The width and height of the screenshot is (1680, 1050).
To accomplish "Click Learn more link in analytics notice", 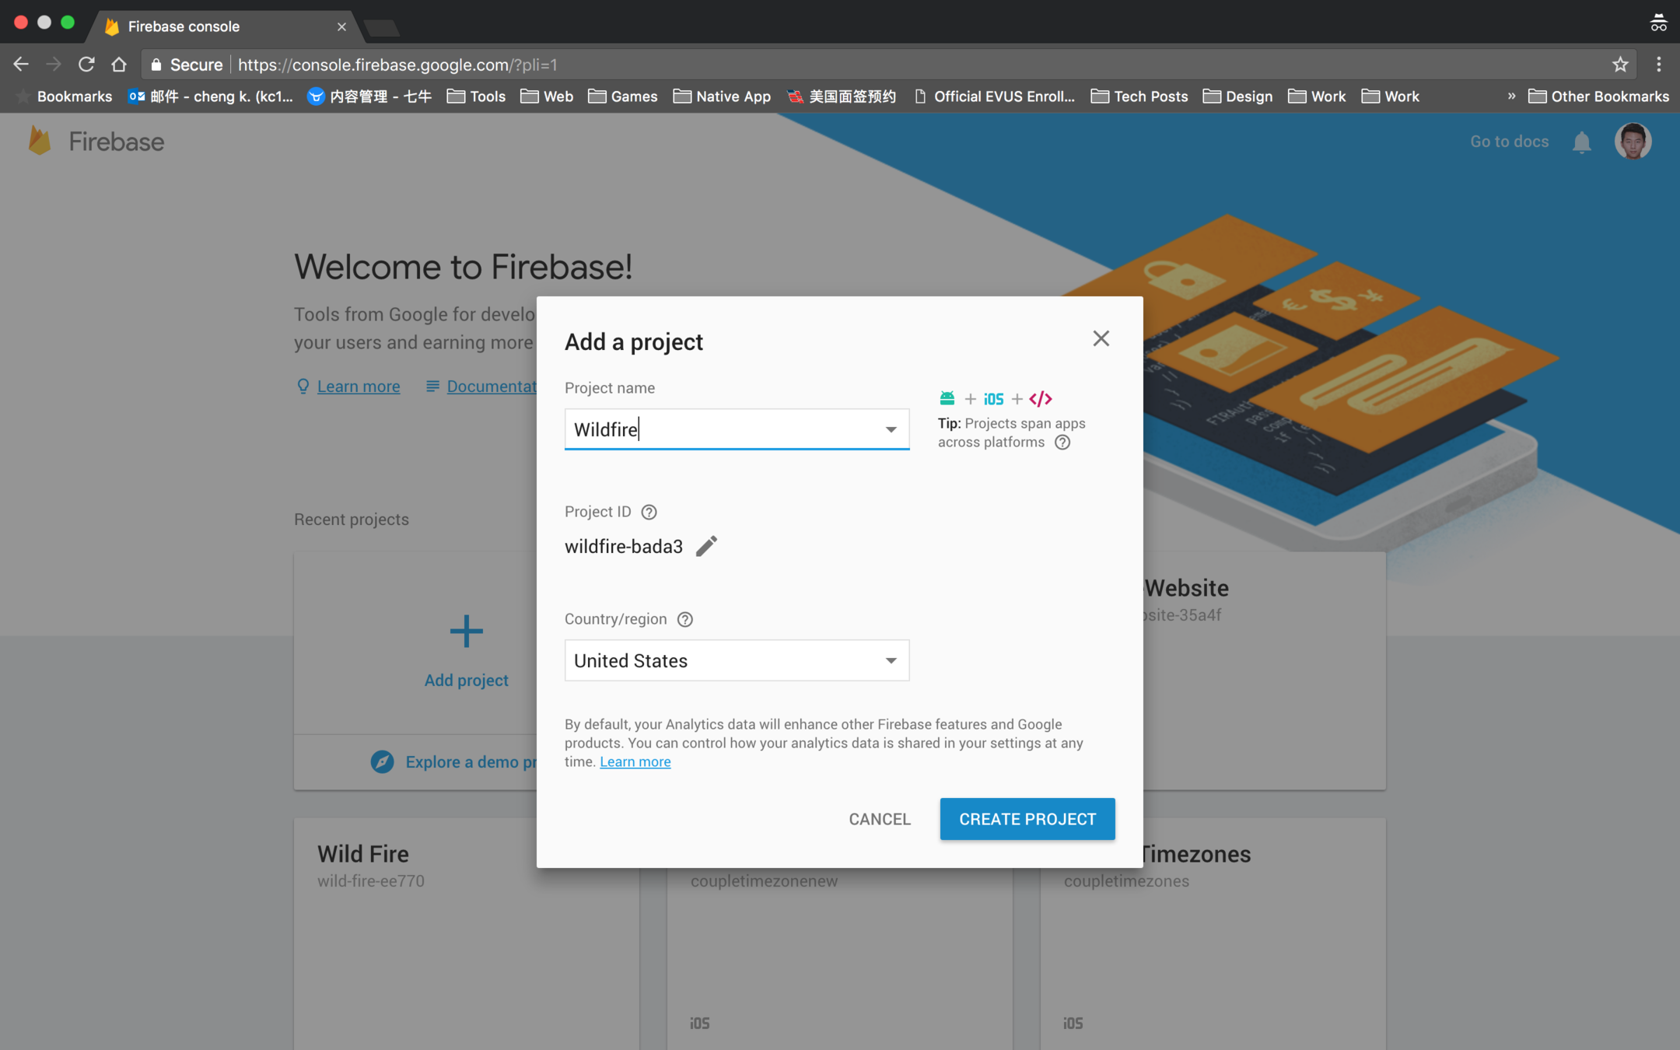I will pyautogui.click(x=635, y=762).
